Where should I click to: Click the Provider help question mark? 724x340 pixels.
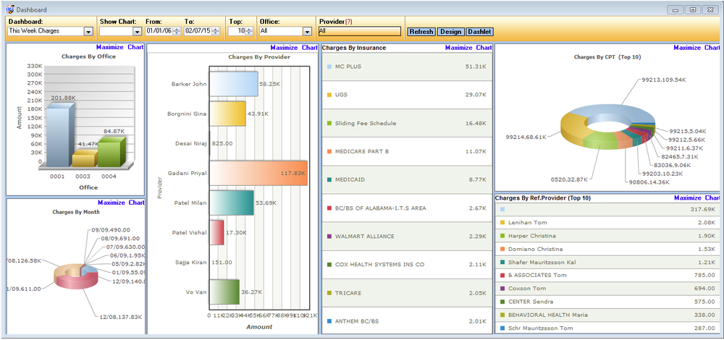(x=350, y=22)
